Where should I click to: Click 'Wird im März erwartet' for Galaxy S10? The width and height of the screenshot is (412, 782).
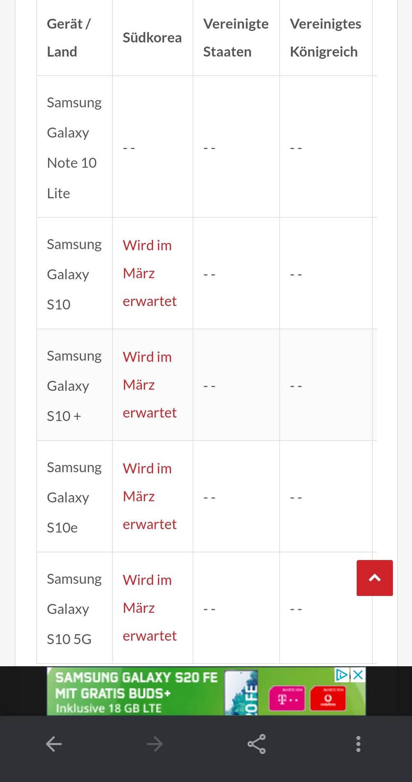pos(150,273)
